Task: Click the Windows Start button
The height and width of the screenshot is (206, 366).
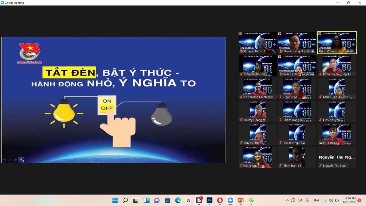Action: tap(115, 200)
